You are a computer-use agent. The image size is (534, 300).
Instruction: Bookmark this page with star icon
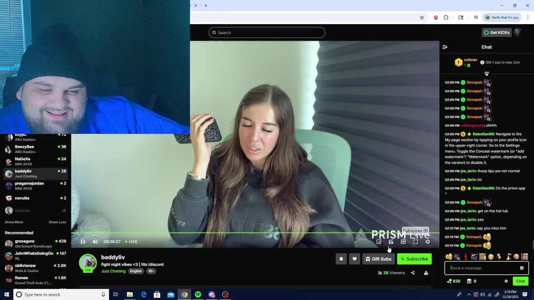pos(422,17)
